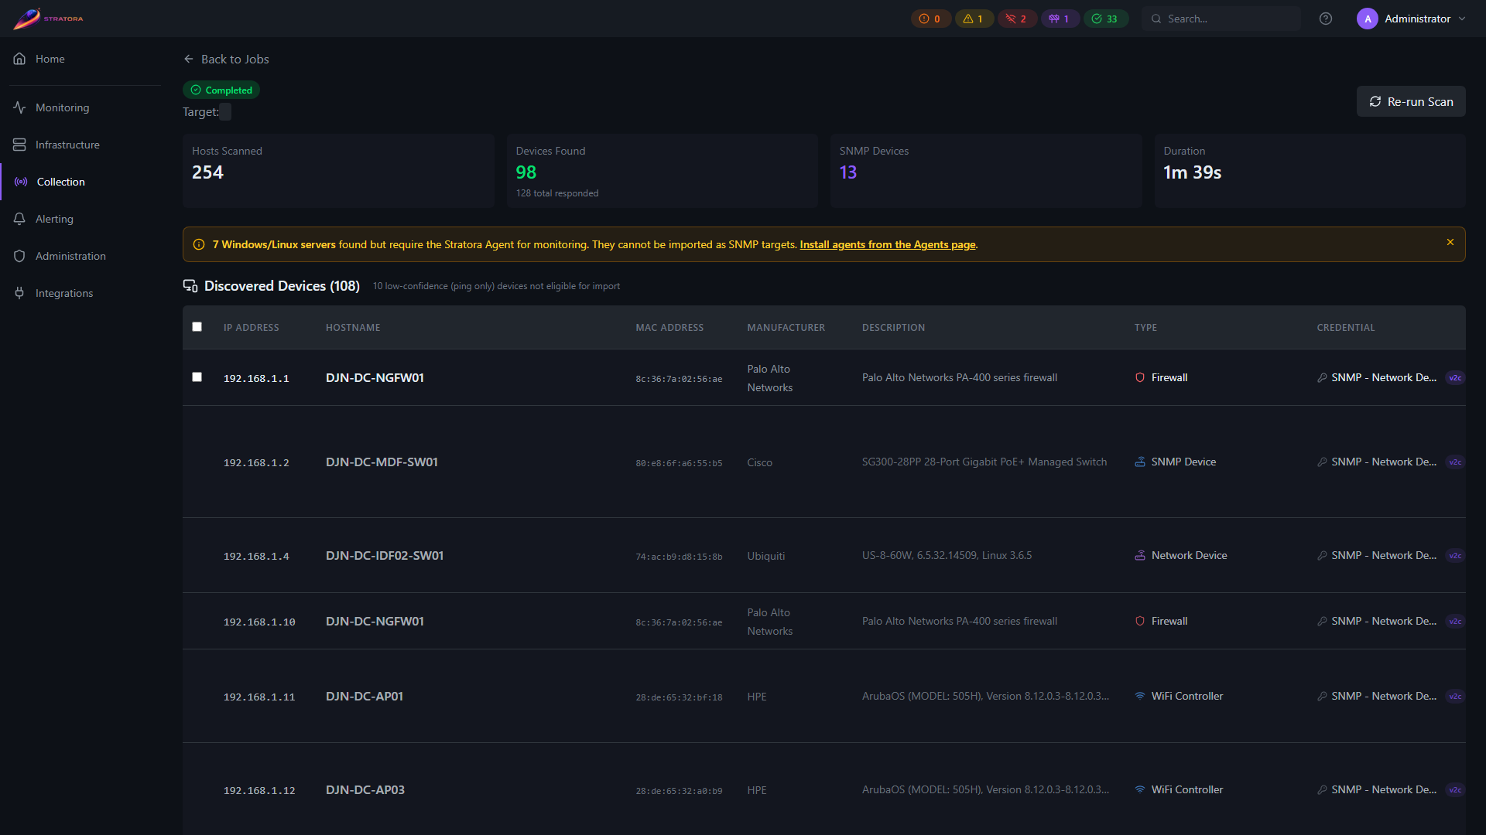Click Firewall shield icon for 192.168.1.10

click(1139, 621)
